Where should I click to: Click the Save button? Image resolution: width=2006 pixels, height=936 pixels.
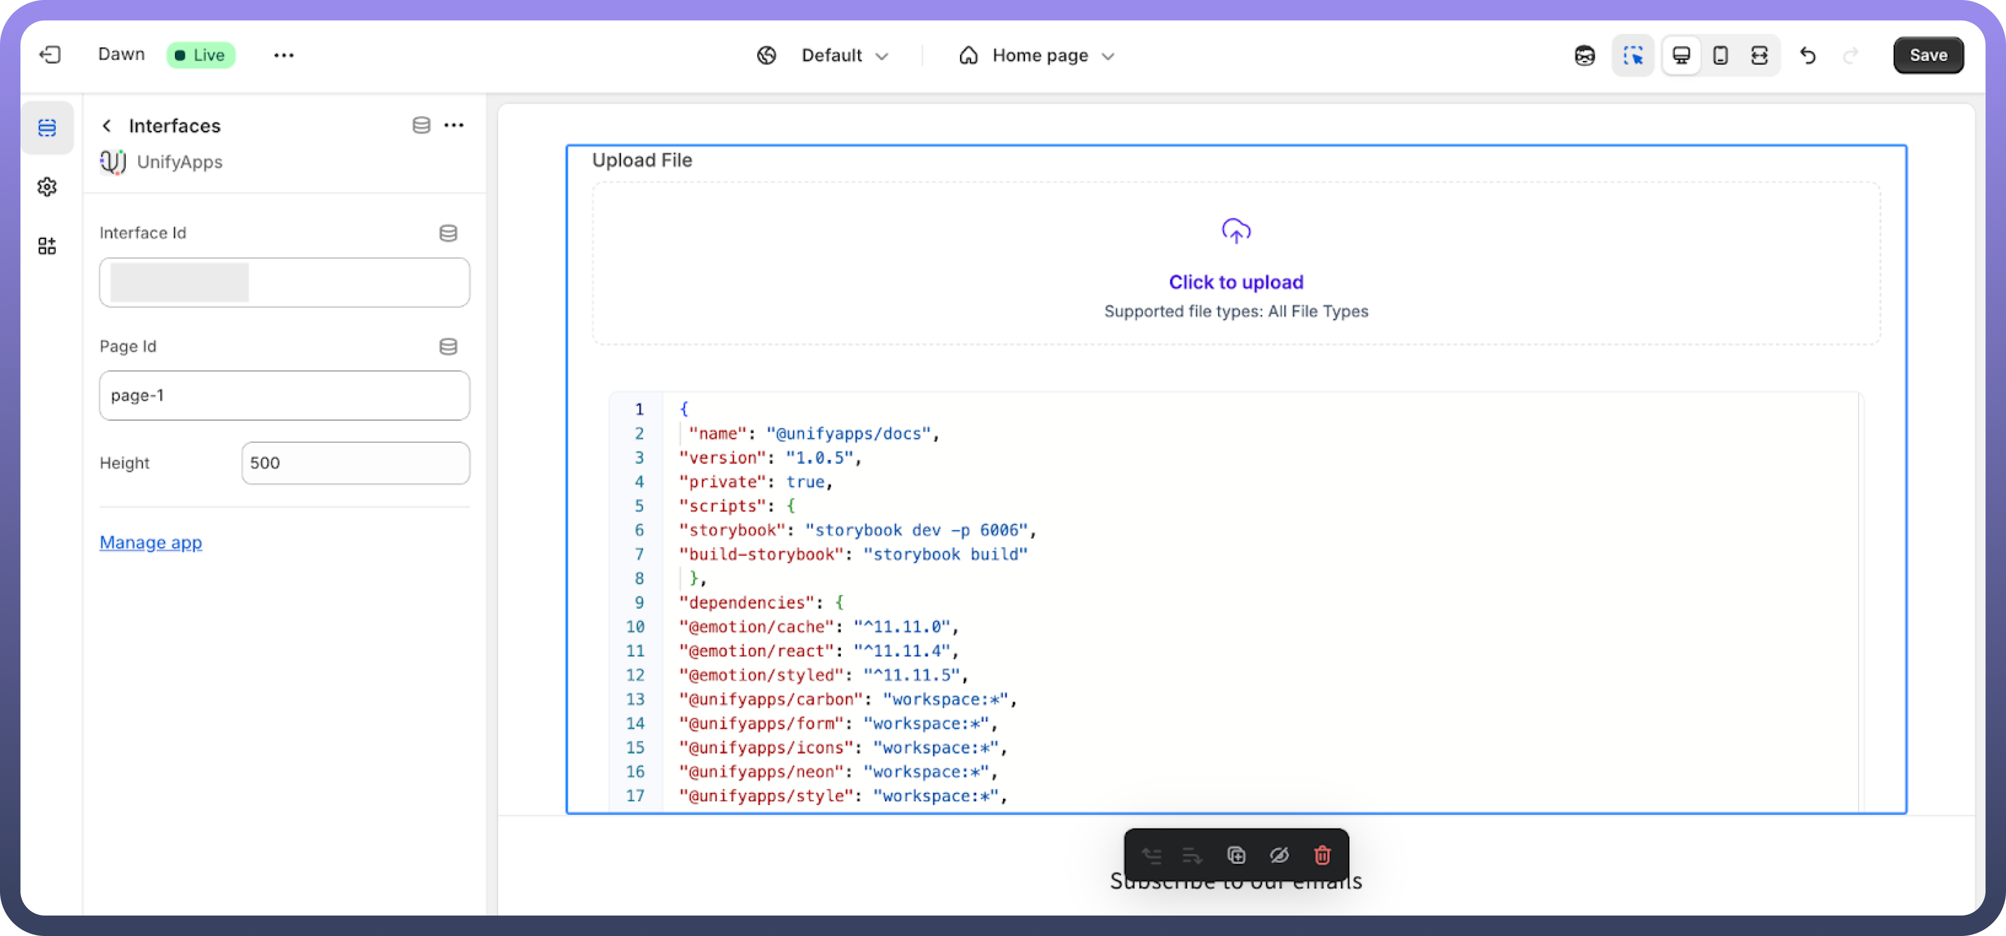[x=1927, y=55]
